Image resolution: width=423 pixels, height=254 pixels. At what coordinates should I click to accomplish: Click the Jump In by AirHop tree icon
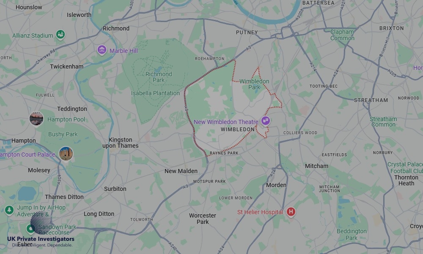pos(9,210)
